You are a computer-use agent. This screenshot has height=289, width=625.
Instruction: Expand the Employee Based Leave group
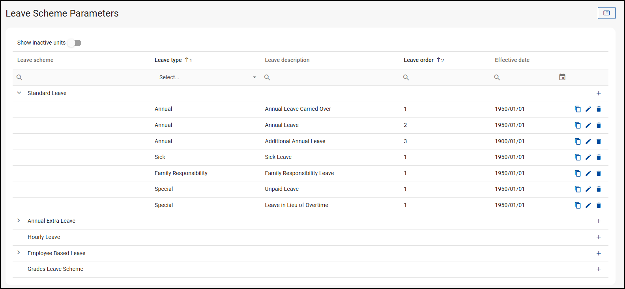(19, 253)
